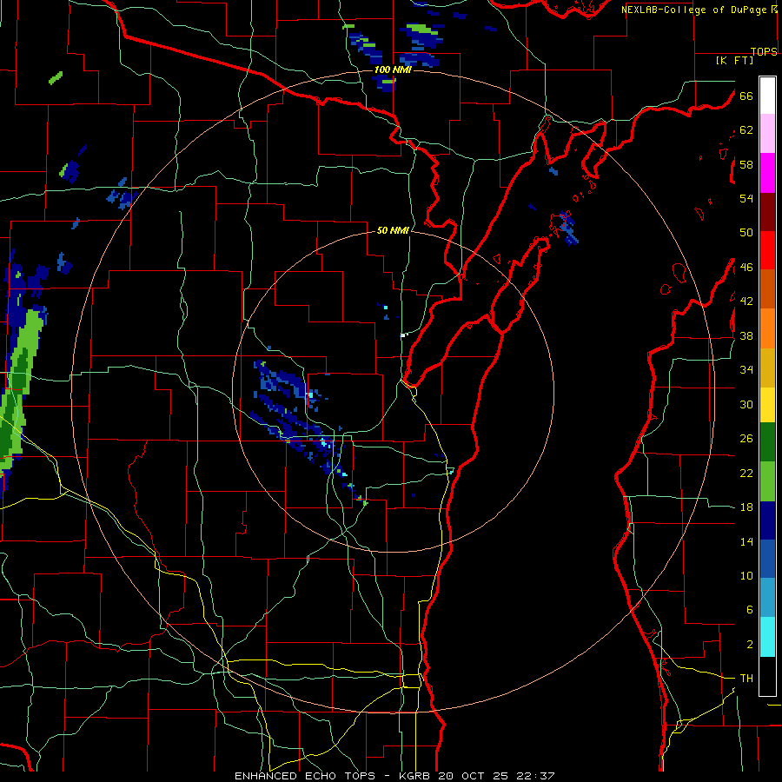Viewport: 782px width, 782px height.
Task: Click the 30 legend value
Action: pos(746,404)
